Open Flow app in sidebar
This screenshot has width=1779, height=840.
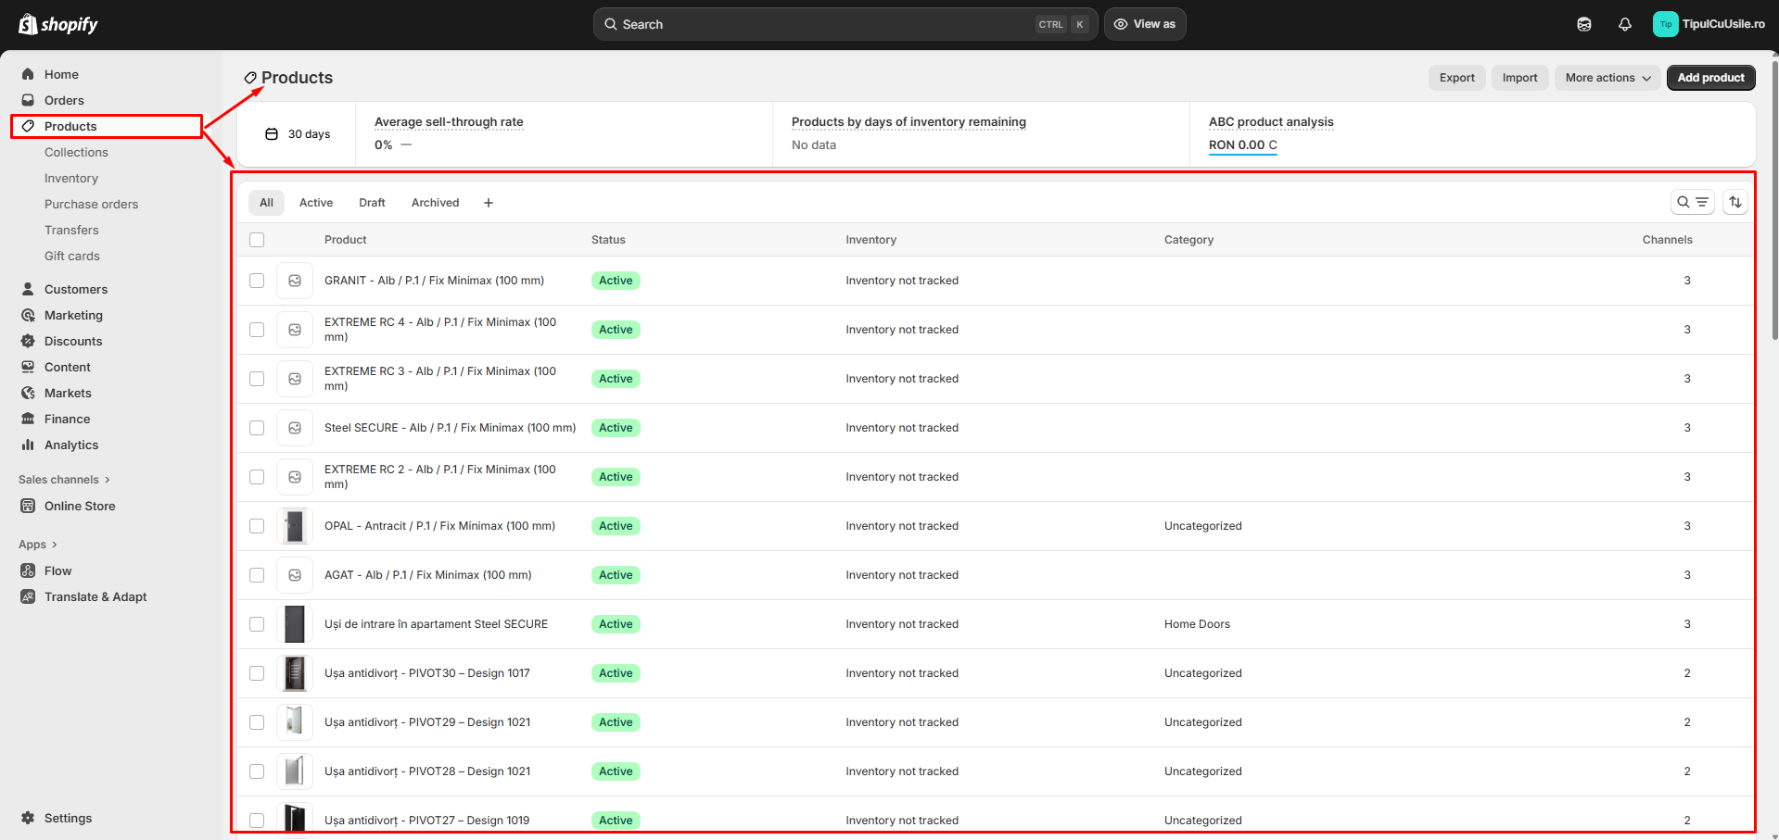click(x=57, y=570)
